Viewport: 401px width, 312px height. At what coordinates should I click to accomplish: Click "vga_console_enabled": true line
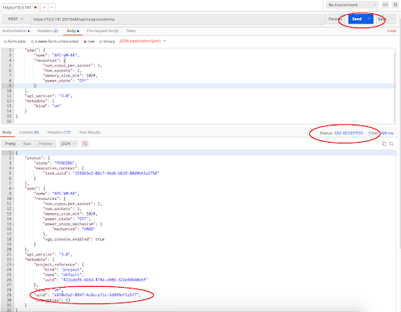(74, 239)
